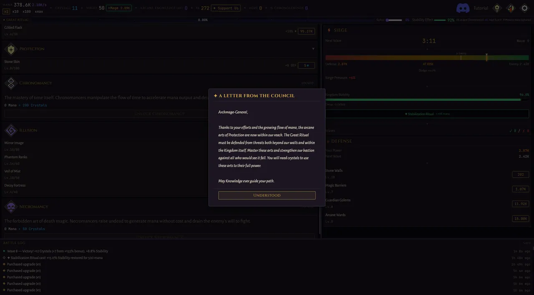Screen dimensions: 534x295
Task: Click the Kingdom Stability progress bar
Action: click(x=427, y=100)
